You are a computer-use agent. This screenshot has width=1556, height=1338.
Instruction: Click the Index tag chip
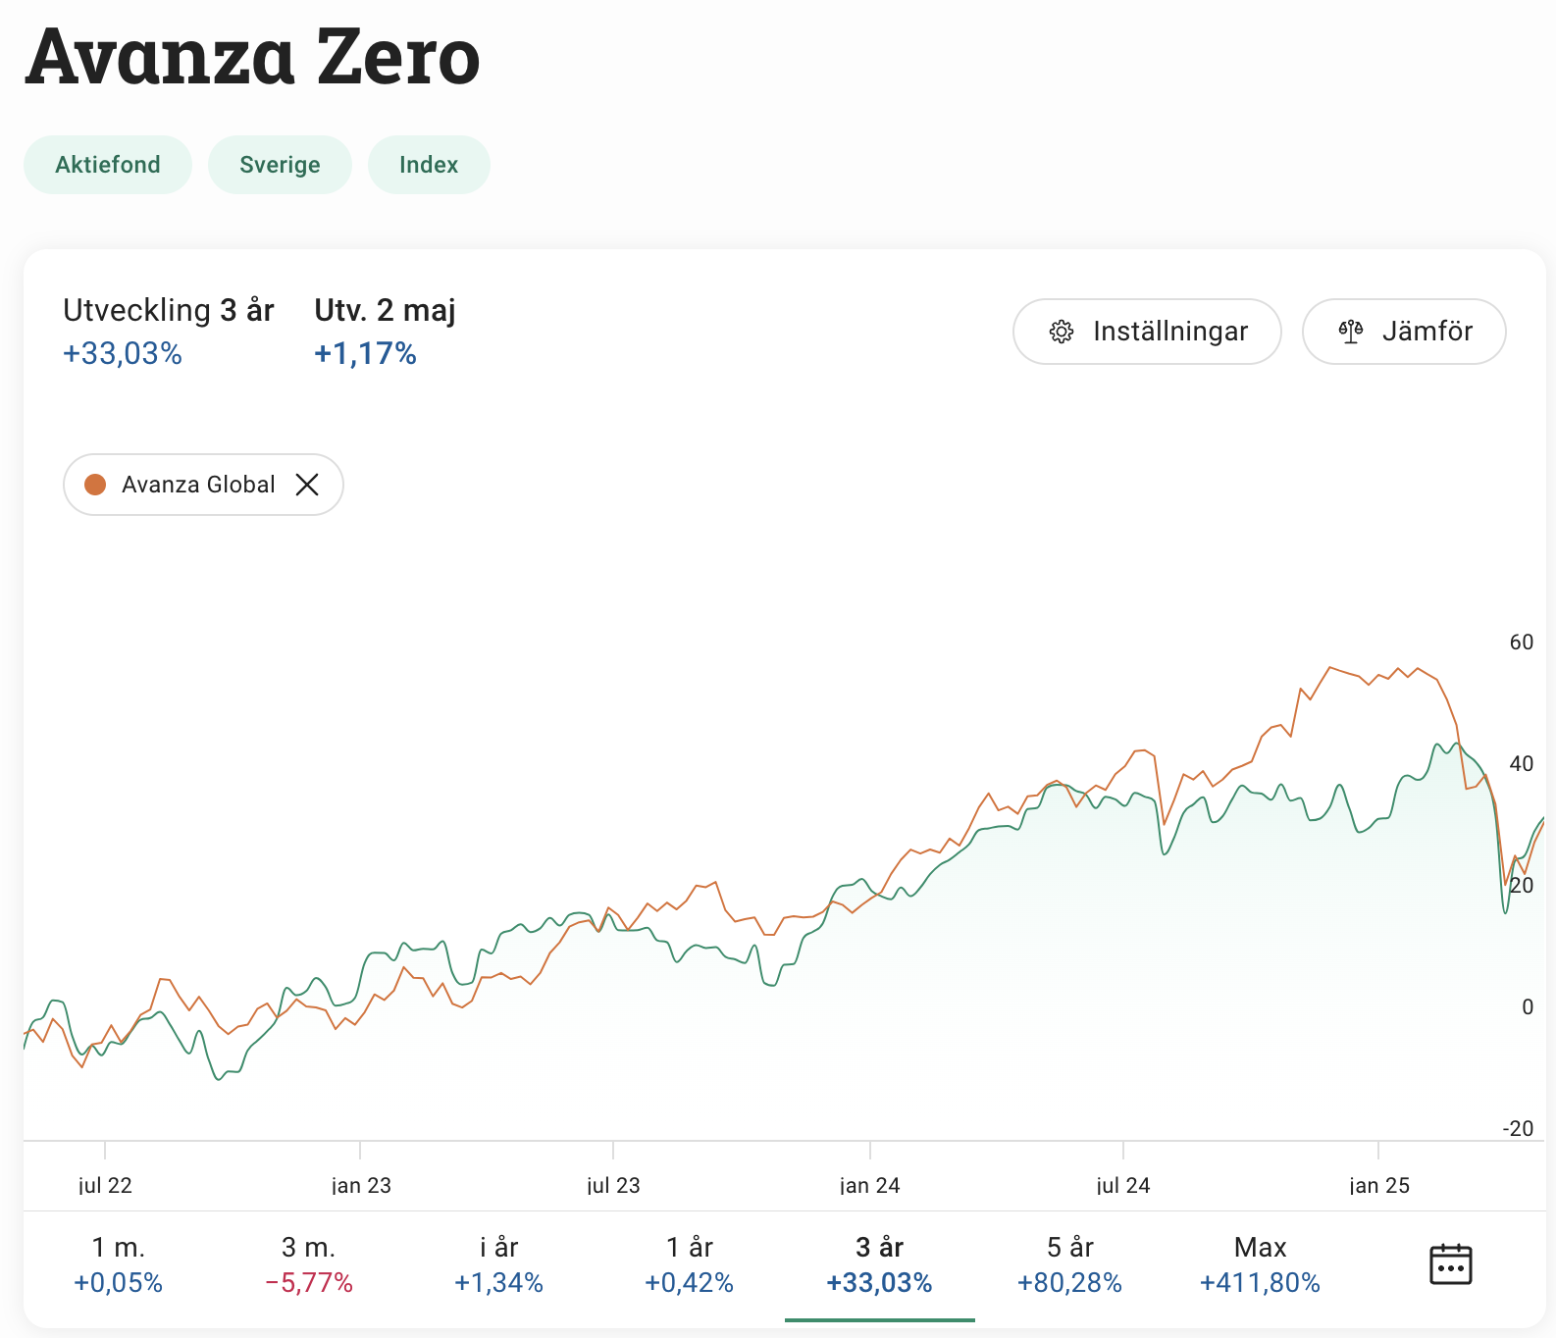point(429,165)
